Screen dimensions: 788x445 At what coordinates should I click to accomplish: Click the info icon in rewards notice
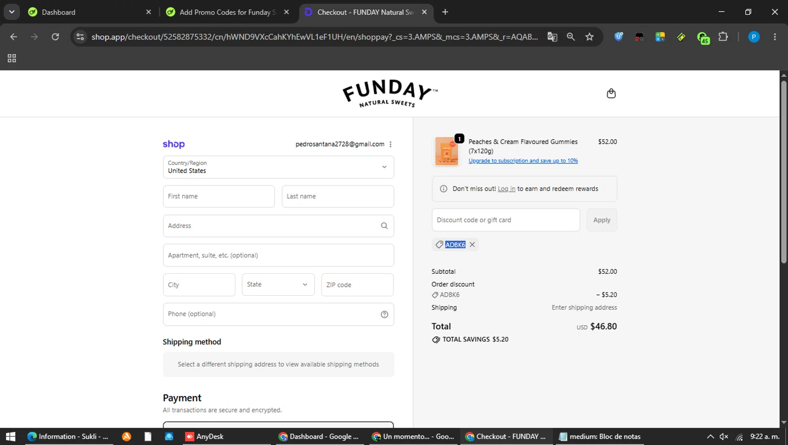[x=443, y=189]
